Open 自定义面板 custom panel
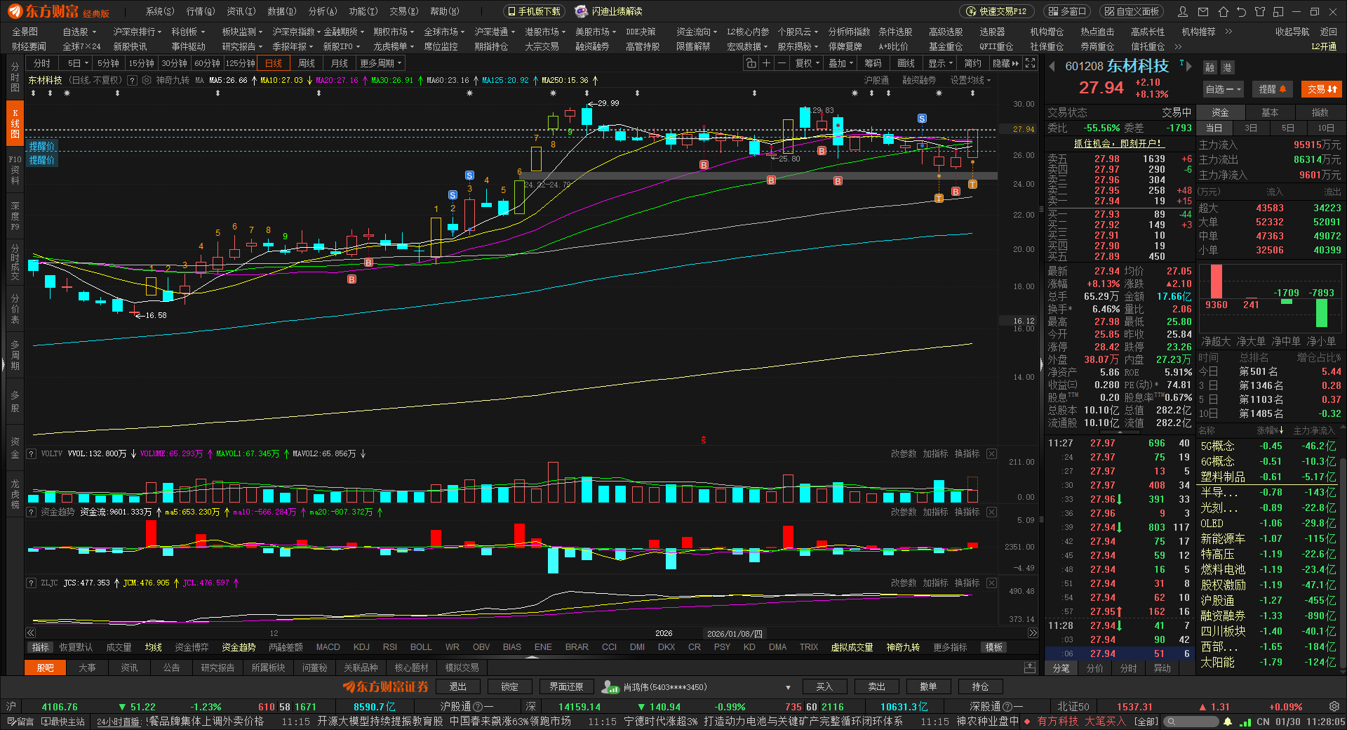This screenshot has width=1347, height=730. click(x=1131, y=11)
